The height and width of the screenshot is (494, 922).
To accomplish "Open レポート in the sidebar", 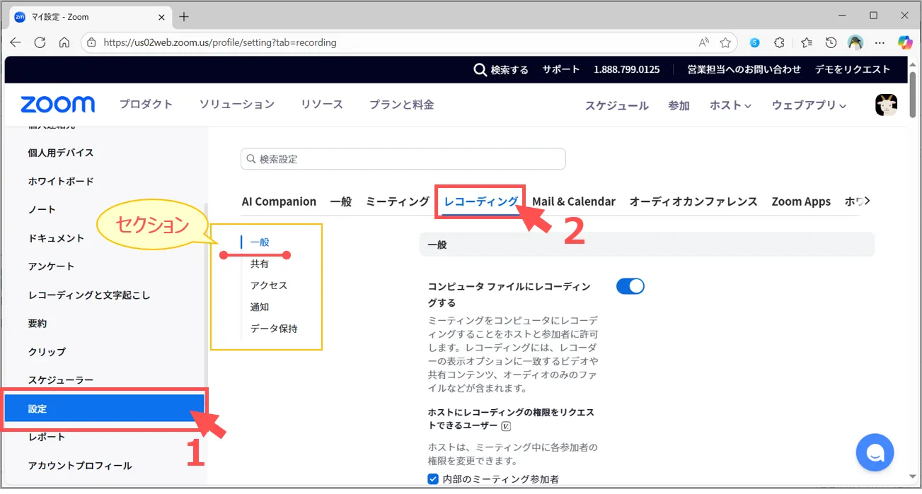I will [x=47, y=437].
